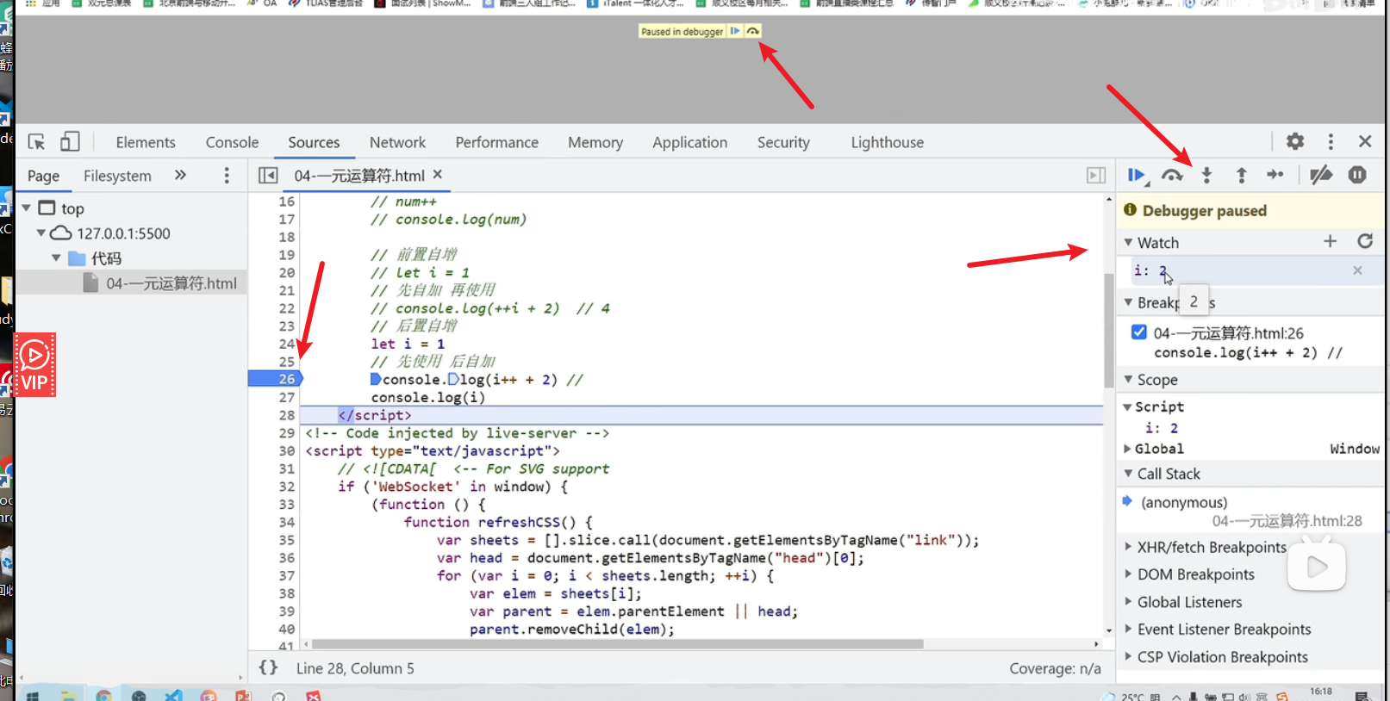1390x701 pixels.
Task: Pretty print with curly braces icon
Action: pos(268,667)
